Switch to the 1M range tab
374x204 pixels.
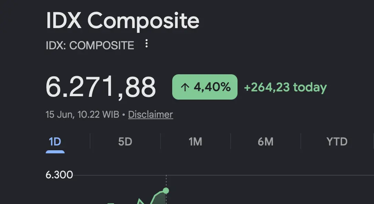(x=195, y=142)
